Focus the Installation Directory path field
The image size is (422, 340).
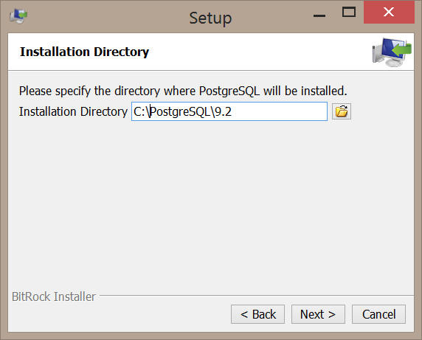[x=229, y=111]
